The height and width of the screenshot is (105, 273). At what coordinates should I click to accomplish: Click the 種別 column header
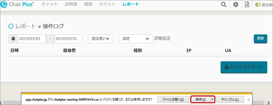pos(138,51)
